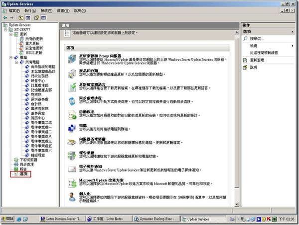
Task: Switch to 工作區 - Lotus Notes taskbar button
Action: (109, 219)
